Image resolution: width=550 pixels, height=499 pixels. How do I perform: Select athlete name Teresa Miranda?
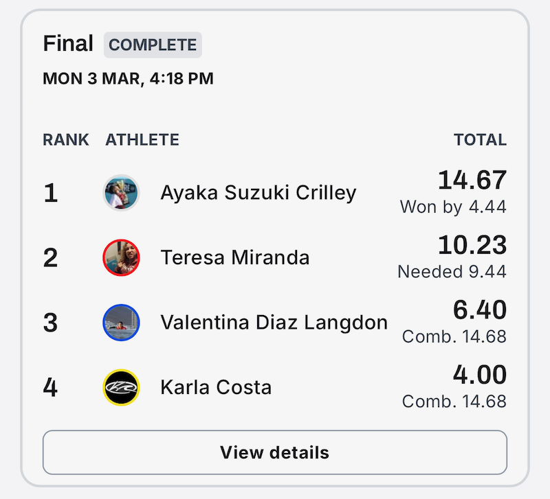point(235,257)
